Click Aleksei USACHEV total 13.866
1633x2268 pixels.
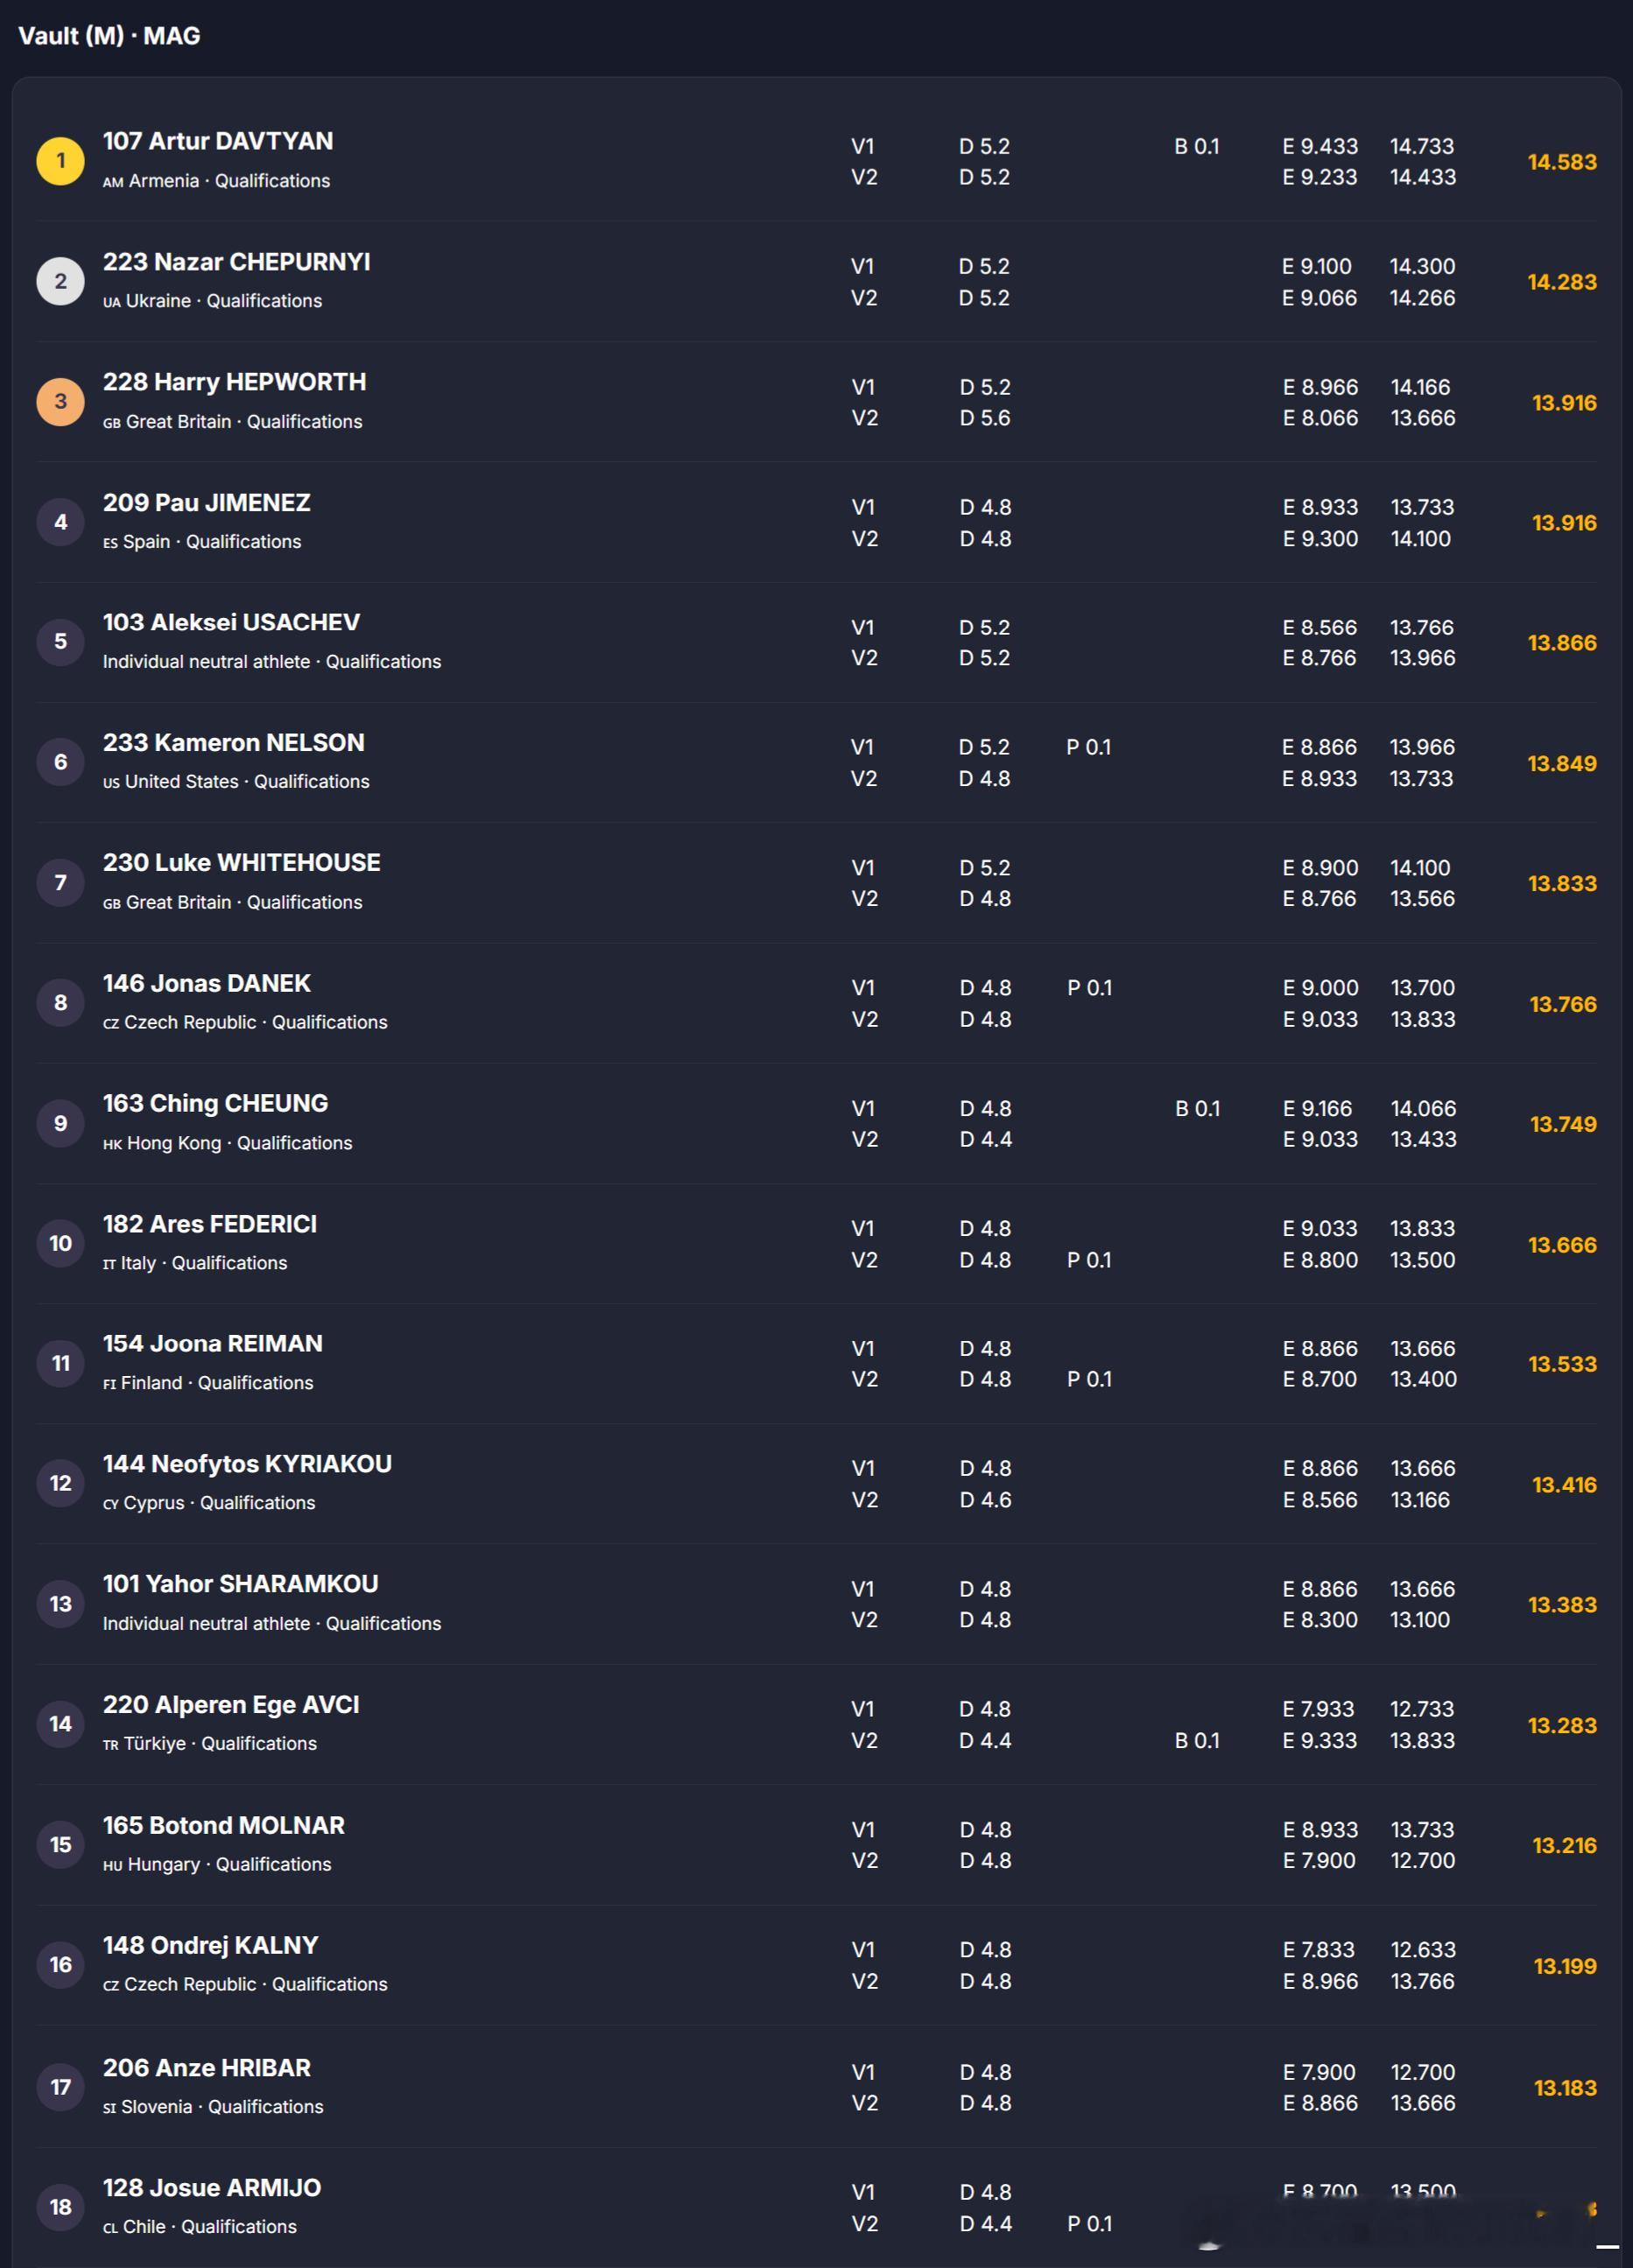pos(1562,643)
